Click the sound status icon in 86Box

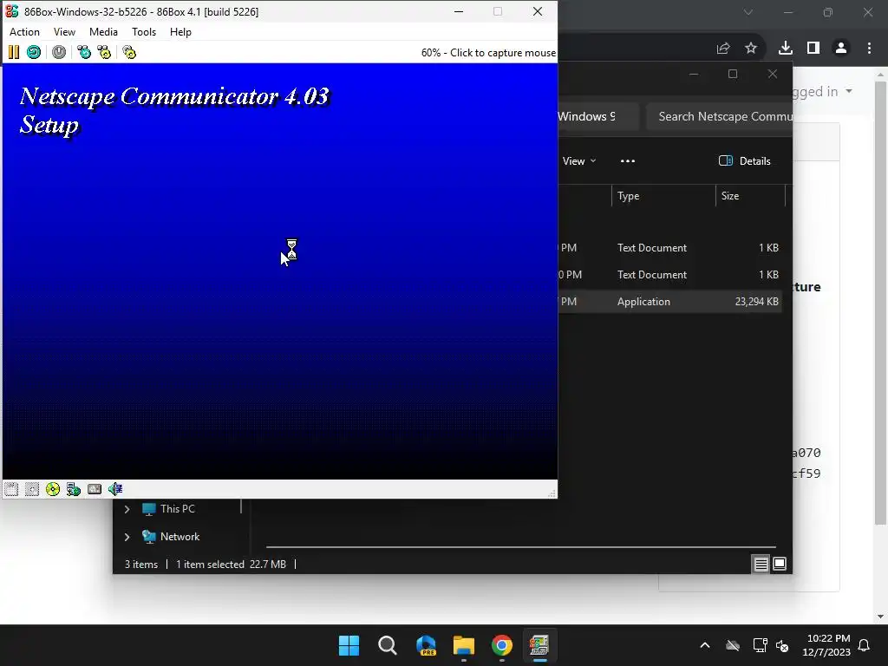(x=115, y=489)
